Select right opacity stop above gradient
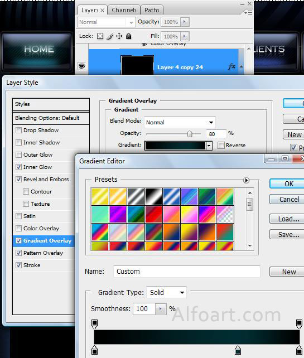This screenshot has width=304, height=358. click(299, 324)
